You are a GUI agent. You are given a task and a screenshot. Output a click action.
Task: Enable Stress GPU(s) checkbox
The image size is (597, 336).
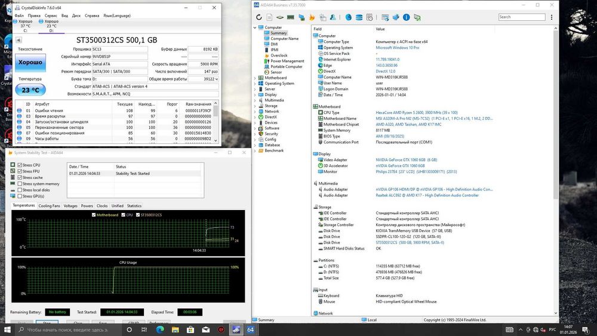point(20,196)
